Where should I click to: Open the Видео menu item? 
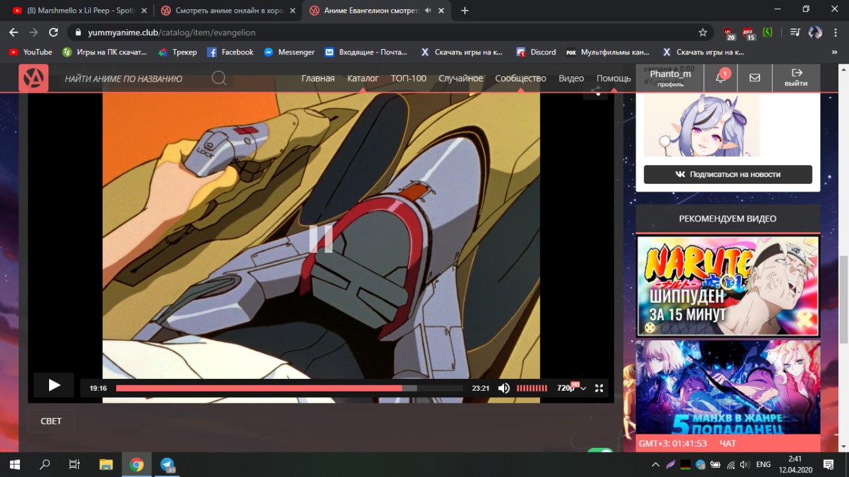click(571, 78)
